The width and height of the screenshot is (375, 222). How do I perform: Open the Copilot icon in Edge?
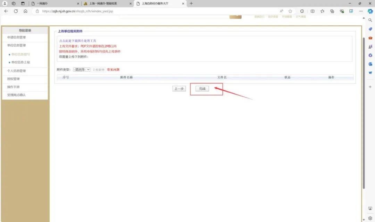tap(370, 11)
